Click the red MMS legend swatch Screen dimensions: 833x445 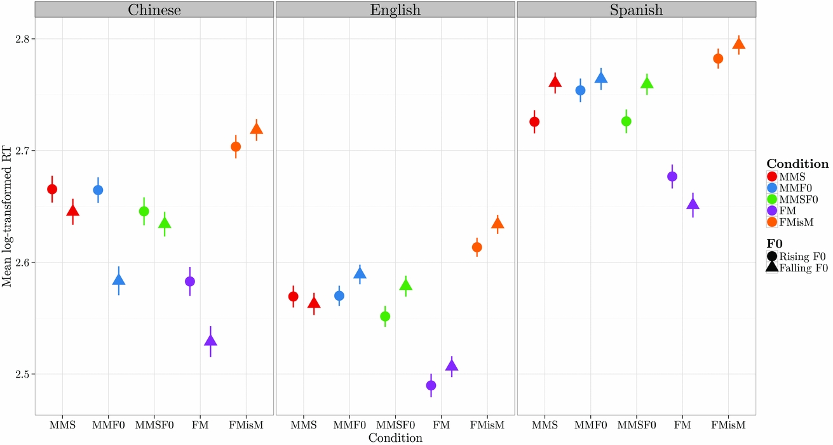[x=772, y=176]
